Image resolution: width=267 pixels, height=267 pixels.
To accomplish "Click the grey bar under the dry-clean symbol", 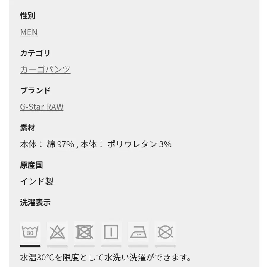I will click(165, 246).
